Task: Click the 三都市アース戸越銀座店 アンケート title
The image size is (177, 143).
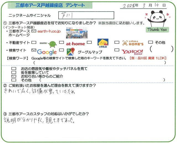Action: coord(50,5)
